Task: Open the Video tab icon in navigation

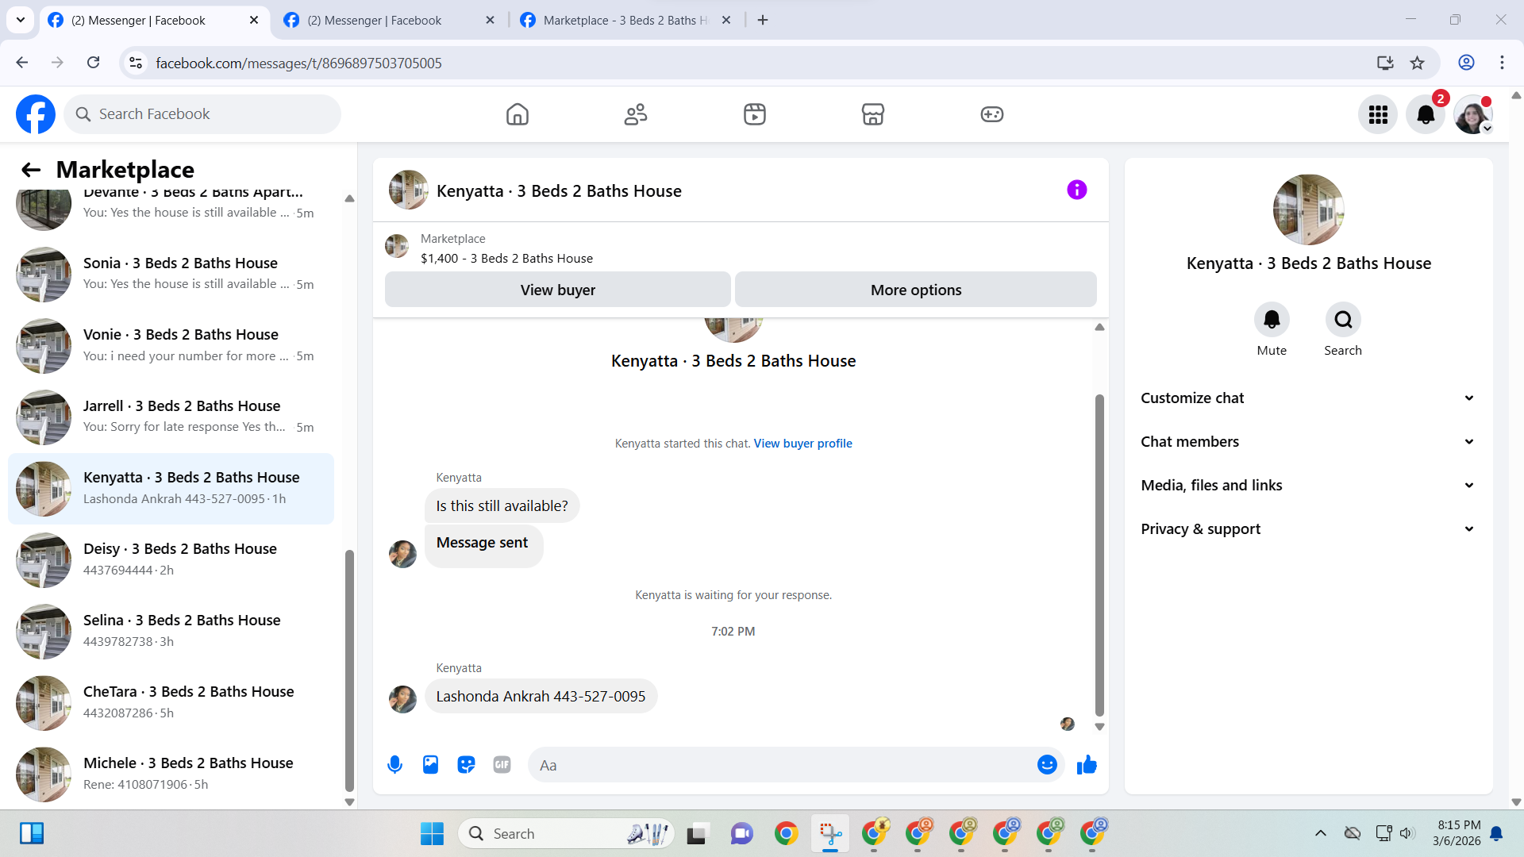Action: (x=754, y=114)
